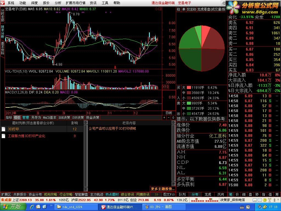
Task: Click the minus zoom button under the chart
Action: [169, 118]
